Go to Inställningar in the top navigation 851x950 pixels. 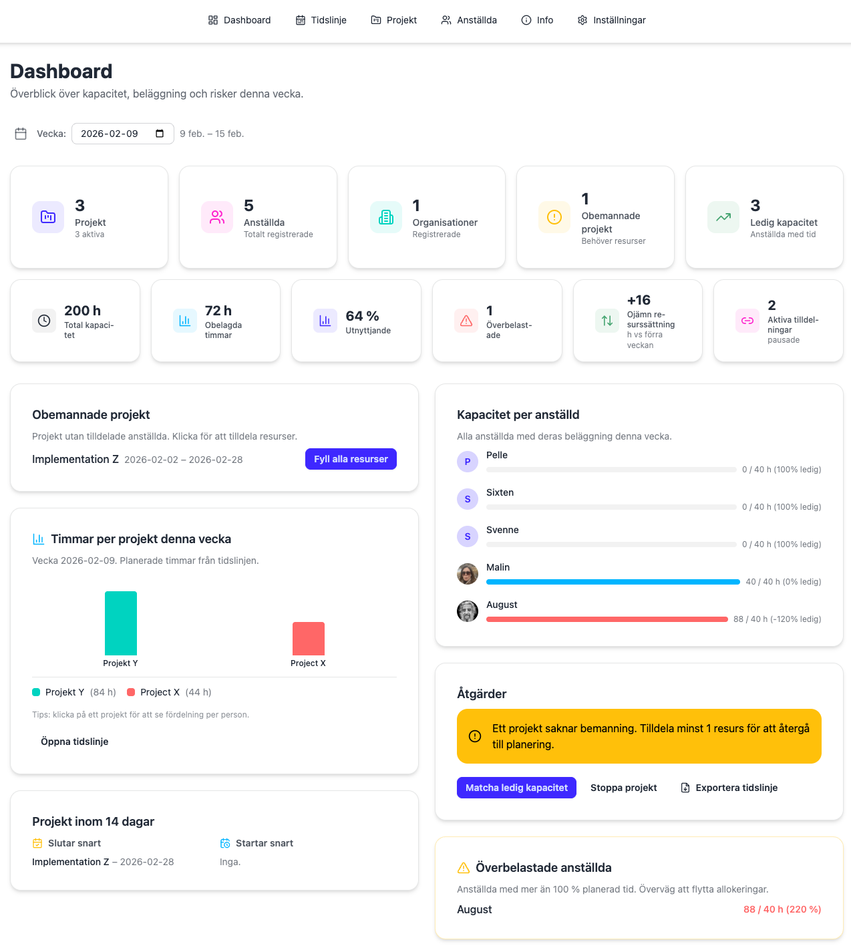[612, 20]
